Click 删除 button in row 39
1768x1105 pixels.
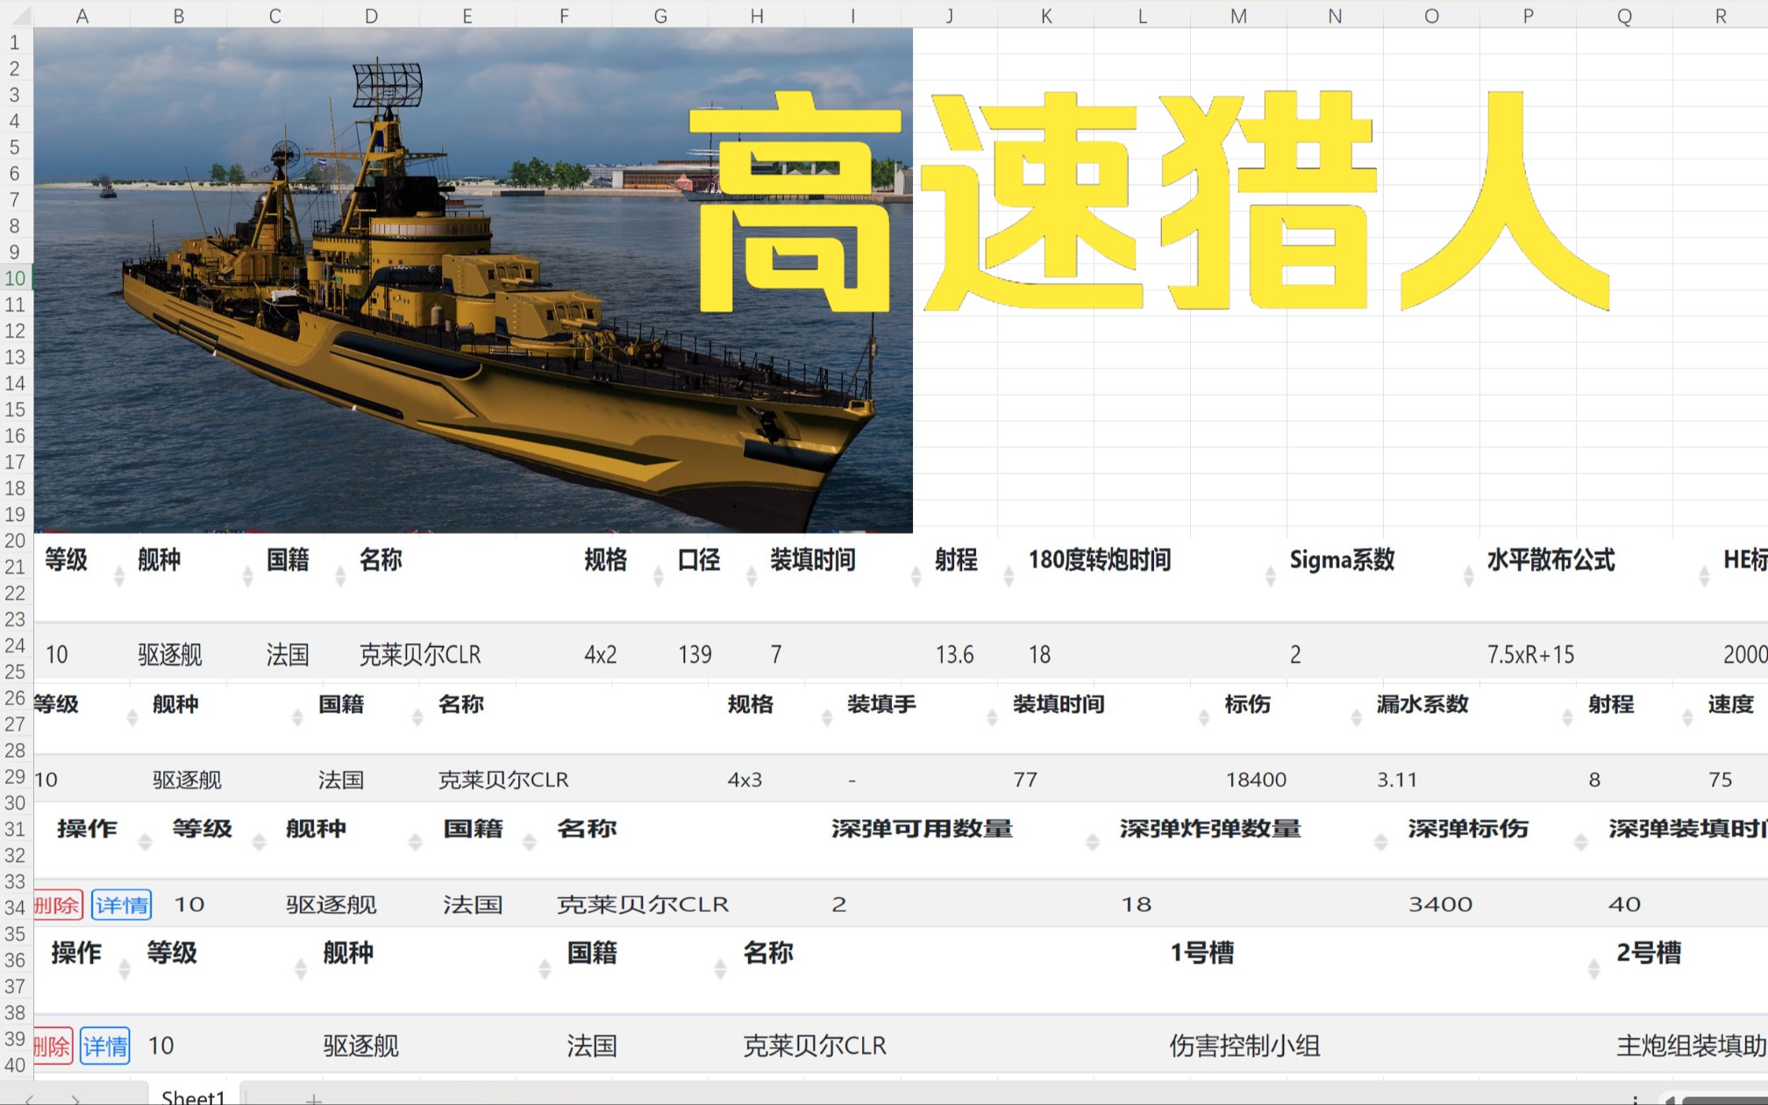53,1046
